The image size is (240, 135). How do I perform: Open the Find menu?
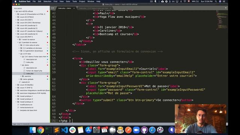coord(55,1)
